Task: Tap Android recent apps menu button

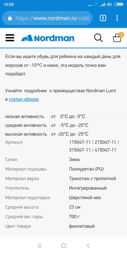Action: 40,245
